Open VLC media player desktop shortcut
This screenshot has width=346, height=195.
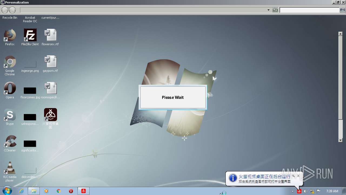10,172
